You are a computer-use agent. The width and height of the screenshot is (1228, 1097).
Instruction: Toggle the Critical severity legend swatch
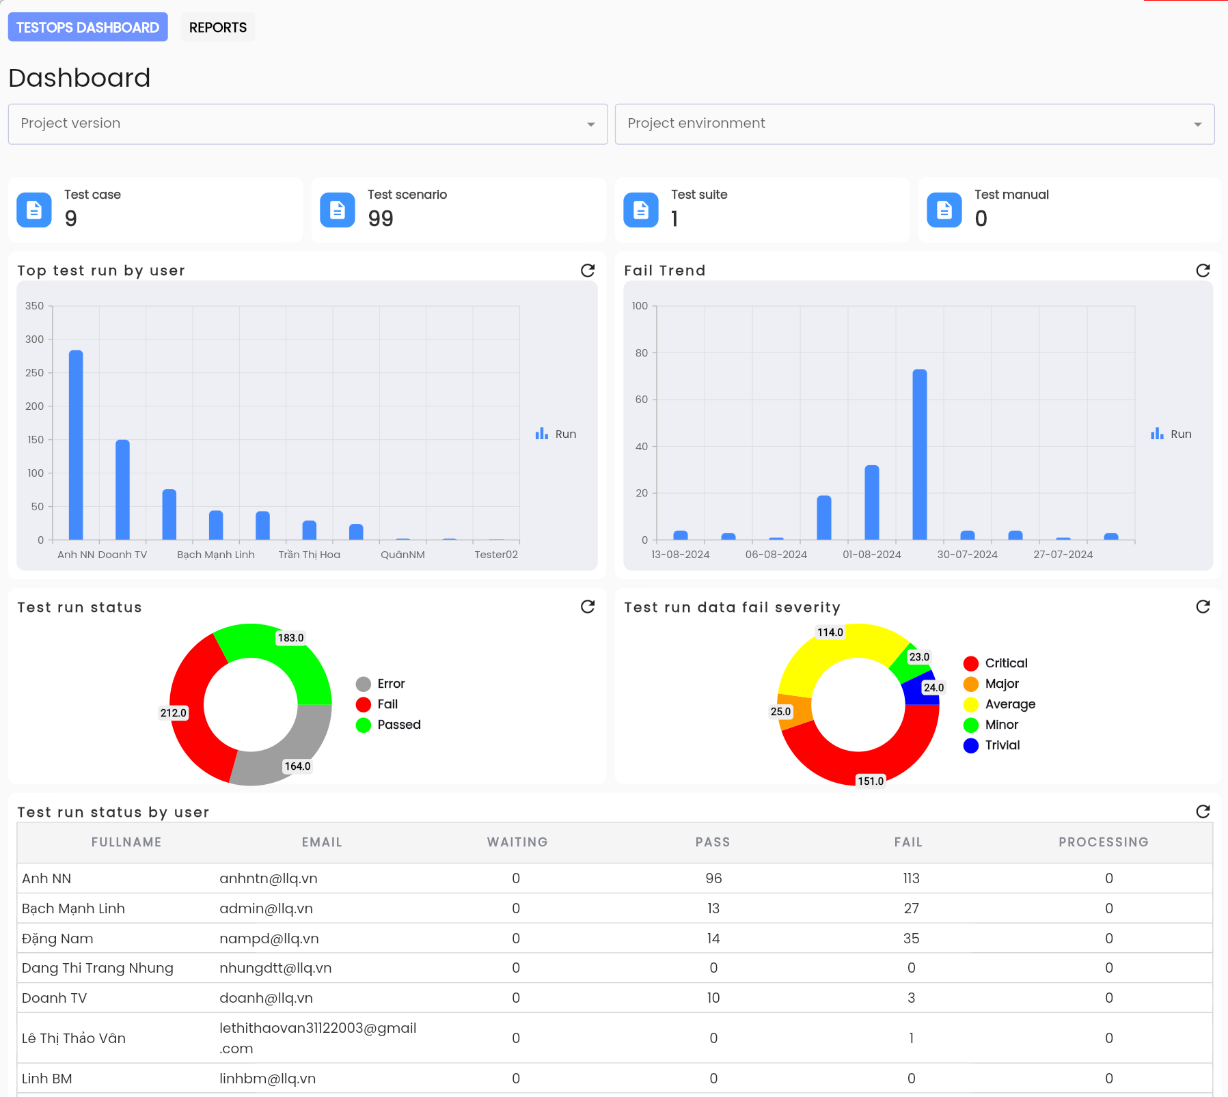(x=971, y=663)
